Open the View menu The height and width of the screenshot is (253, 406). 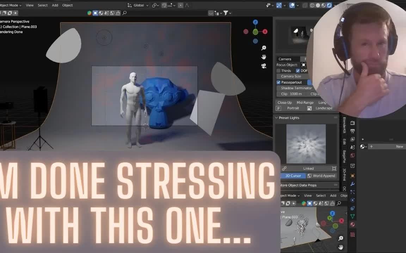click(x=30, y=5)
